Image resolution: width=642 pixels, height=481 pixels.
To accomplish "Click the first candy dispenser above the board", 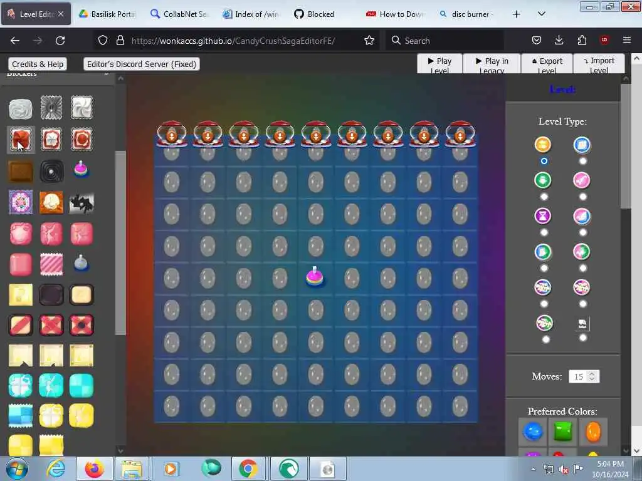I will [x=172, y=134].
